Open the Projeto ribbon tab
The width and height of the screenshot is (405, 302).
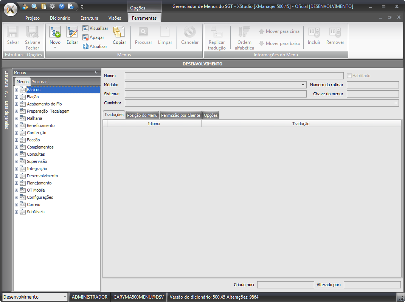coord(33,18)
